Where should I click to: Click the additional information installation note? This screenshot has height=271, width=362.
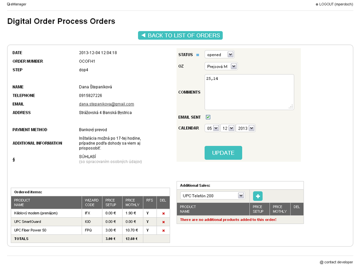point(110,143)
